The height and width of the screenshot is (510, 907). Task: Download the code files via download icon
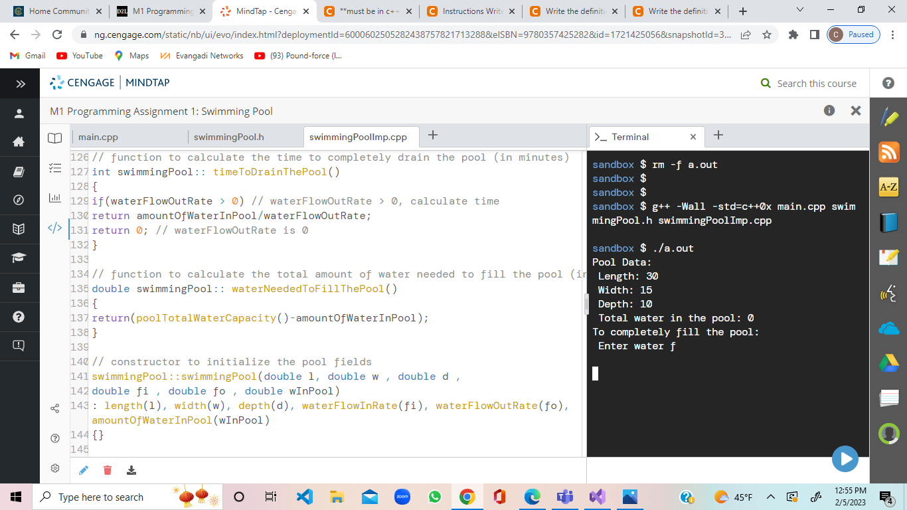click(131, 469)
